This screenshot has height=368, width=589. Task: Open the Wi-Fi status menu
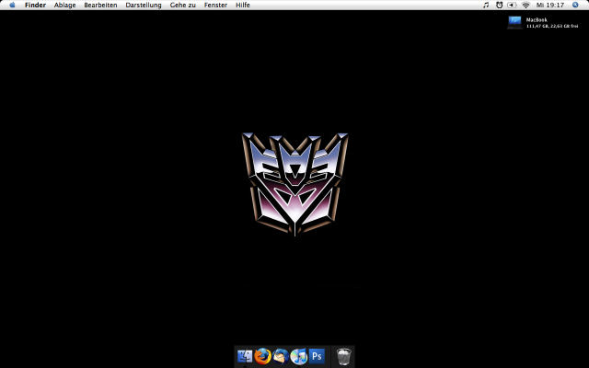(525, 5)
